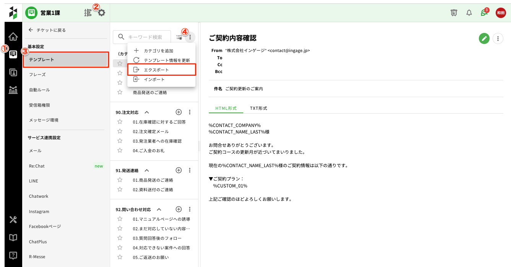Favorite the 04.ご入金のお礼 template
This screenshot has width=511, height=267.
(120, 150)
